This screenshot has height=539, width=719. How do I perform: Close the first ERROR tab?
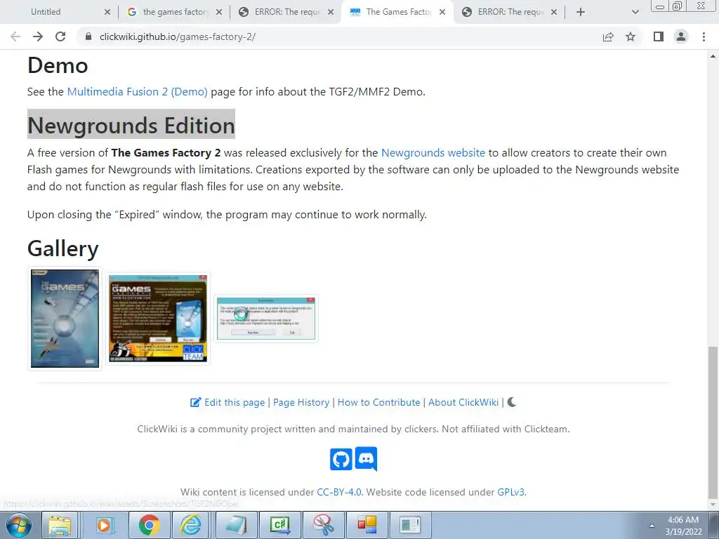click(x=331, y=12)
